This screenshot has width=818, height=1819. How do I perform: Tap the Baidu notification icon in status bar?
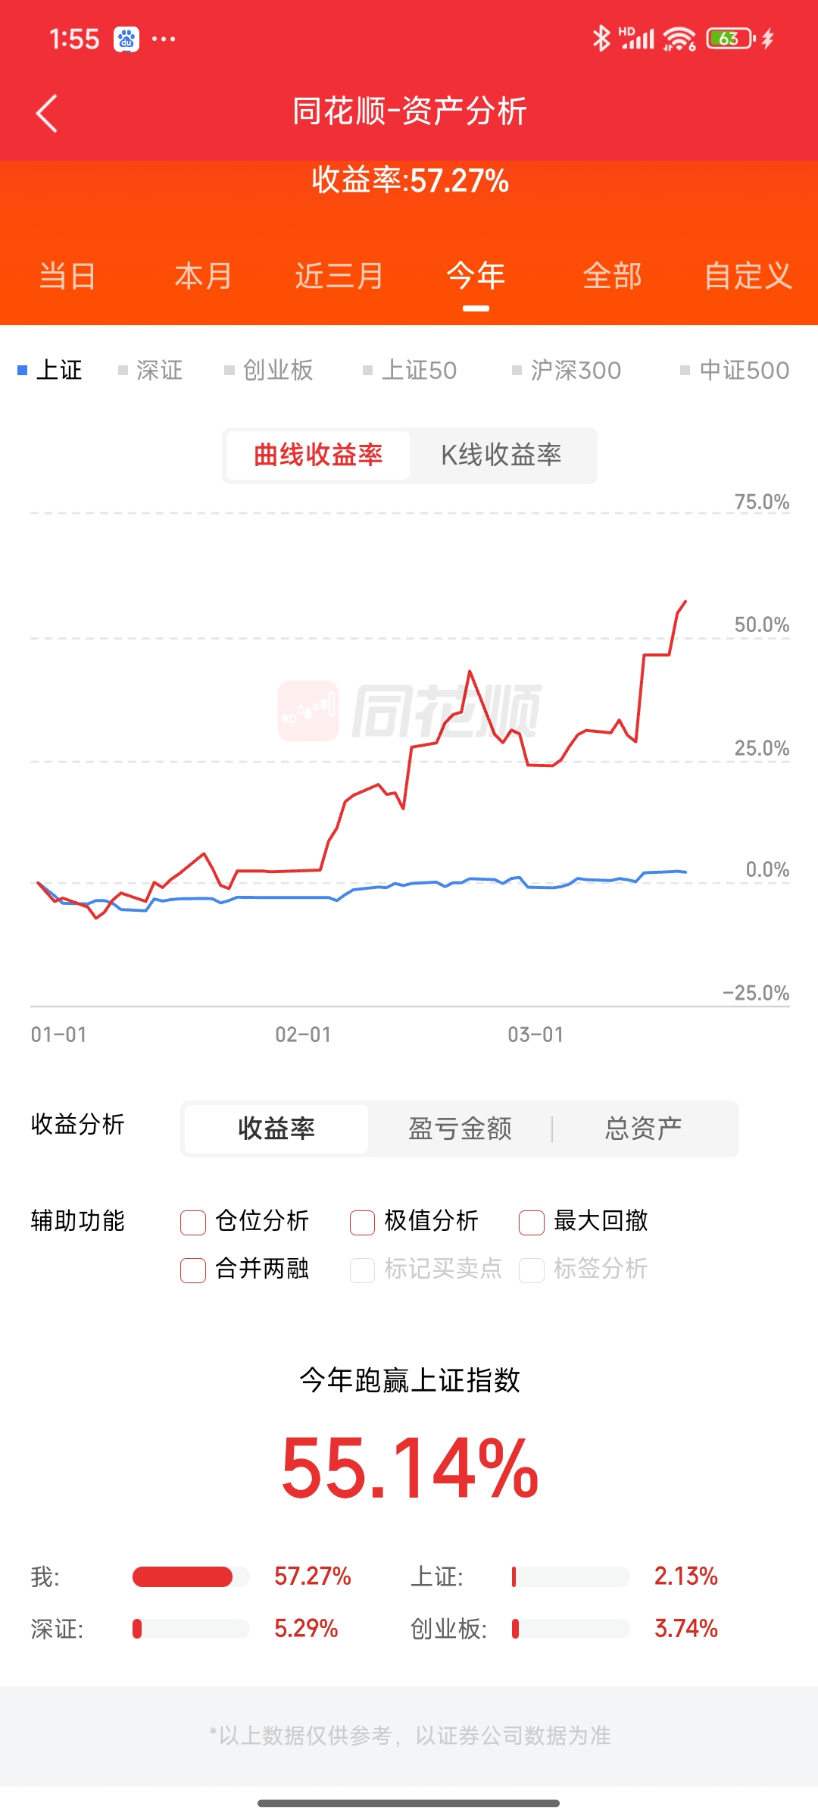(x=126, y=39)
